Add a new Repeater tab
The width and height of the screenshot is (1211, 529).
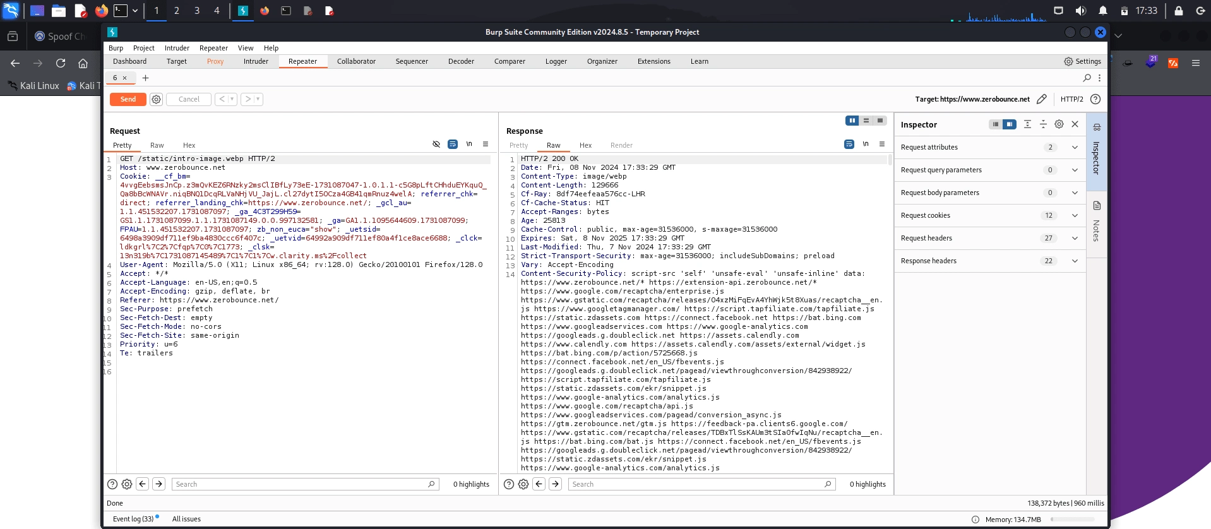pos(145,78)
